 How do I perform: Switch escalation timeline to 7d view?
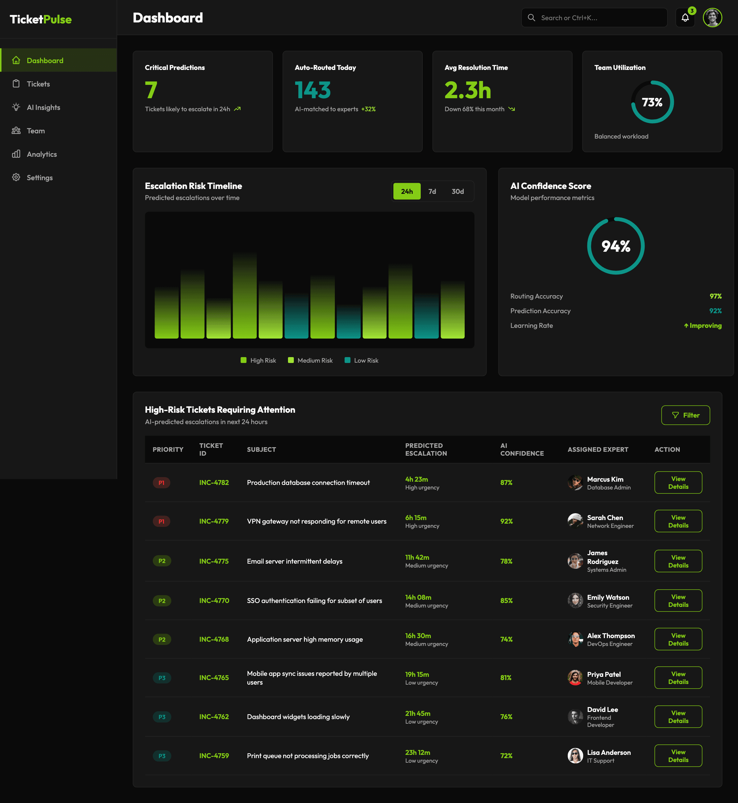(432, 191)
